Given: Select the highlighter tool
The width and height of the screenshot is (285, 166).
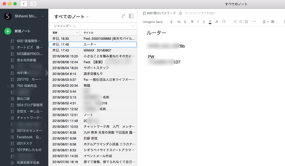Looking at the screenshot, I should [216, 22].
